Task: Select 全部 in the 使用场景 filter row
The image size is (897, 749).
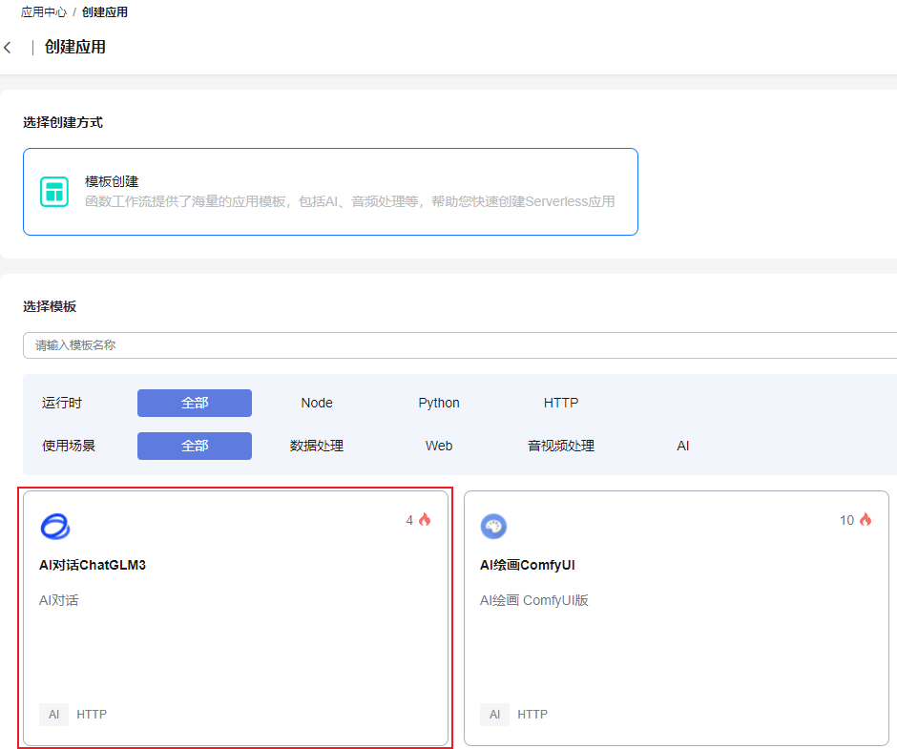Action: click(195, 446)
